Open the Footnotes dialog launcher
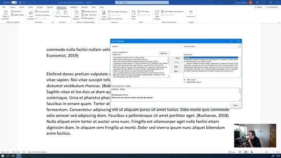 click(x=53, y=22)
